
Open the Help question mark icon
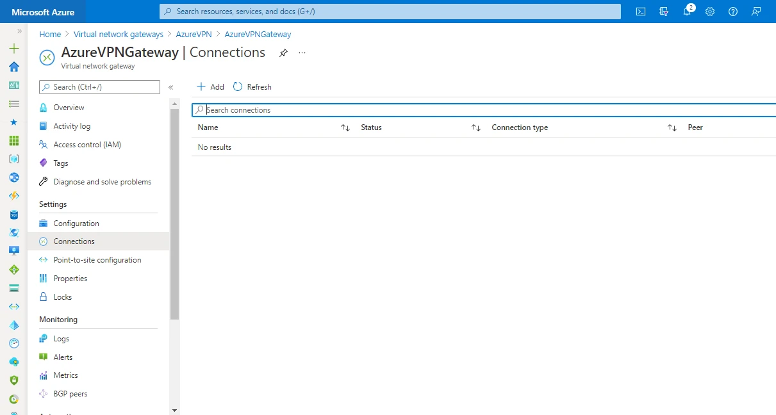tap(732, 11)
